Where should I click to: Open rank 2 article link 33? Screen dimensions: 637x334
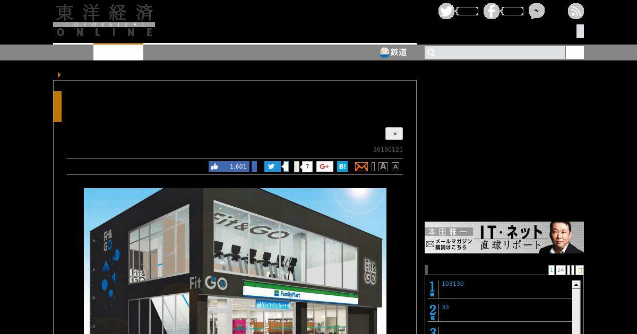(x=445, y=307)
